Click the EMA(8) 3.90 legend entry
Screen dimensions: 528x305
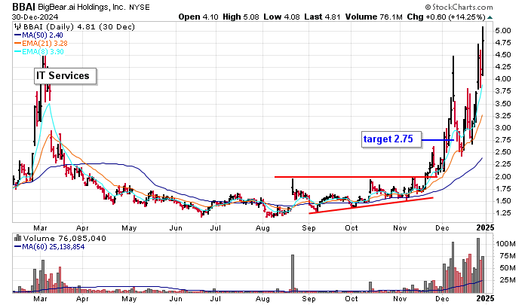(x=38, y=51)
